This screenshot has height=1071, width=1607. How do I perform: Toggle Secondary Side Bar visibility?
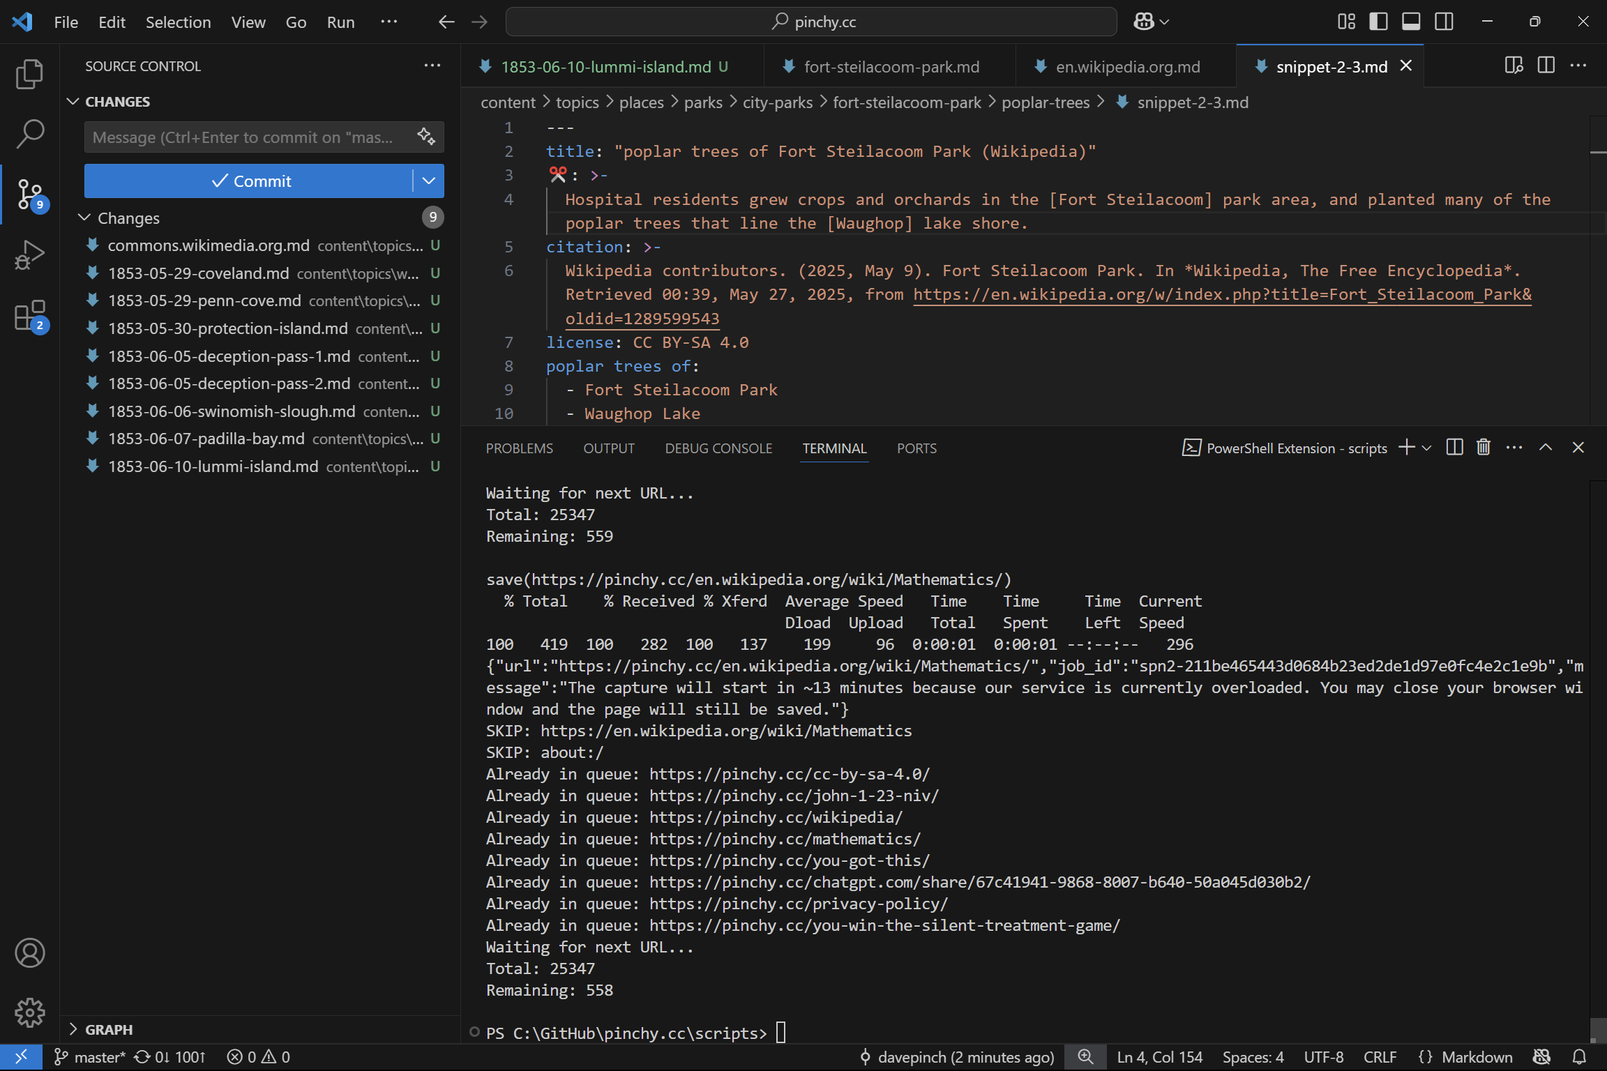click(1444, 22)
